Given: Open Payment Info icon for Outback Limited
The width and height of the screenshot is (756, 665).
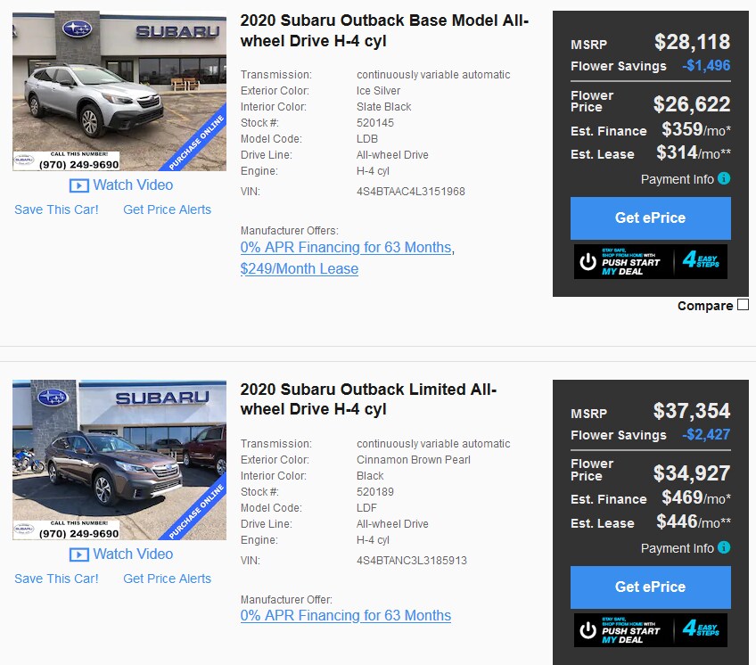Looking at the screenshot, I should tap(724, 547).
